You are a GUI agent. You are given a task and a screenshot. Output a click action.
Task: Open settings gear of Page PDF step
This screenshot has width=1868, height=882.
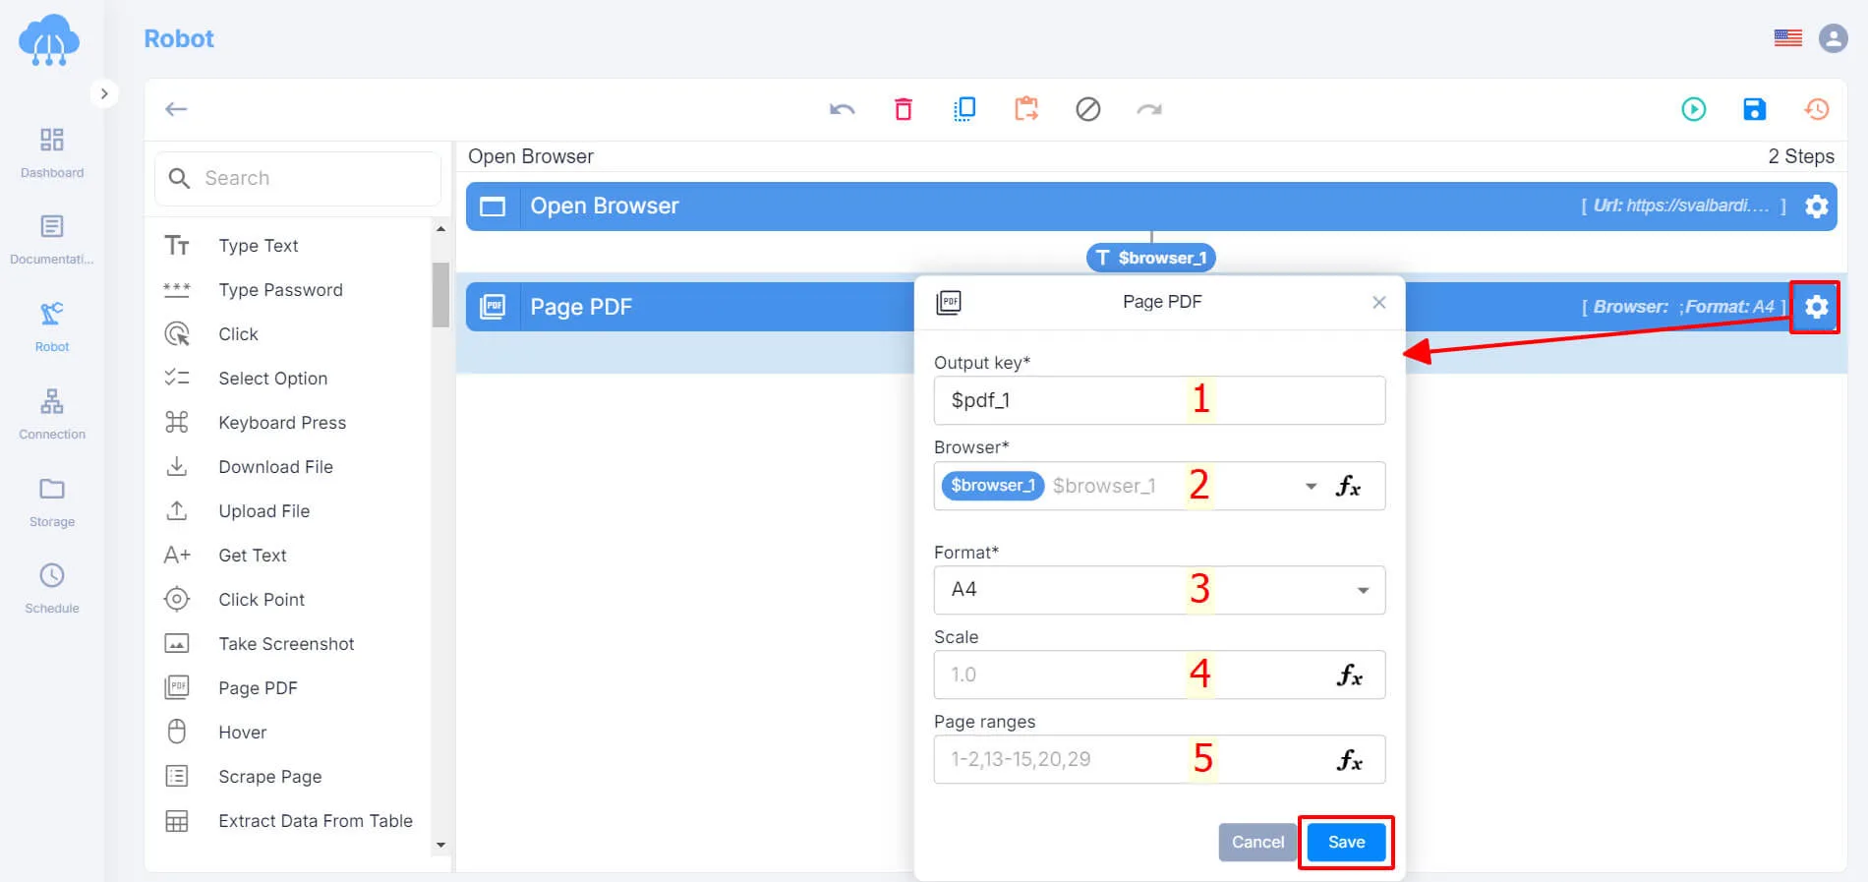pyautogui.click(x=1816, y=307)
